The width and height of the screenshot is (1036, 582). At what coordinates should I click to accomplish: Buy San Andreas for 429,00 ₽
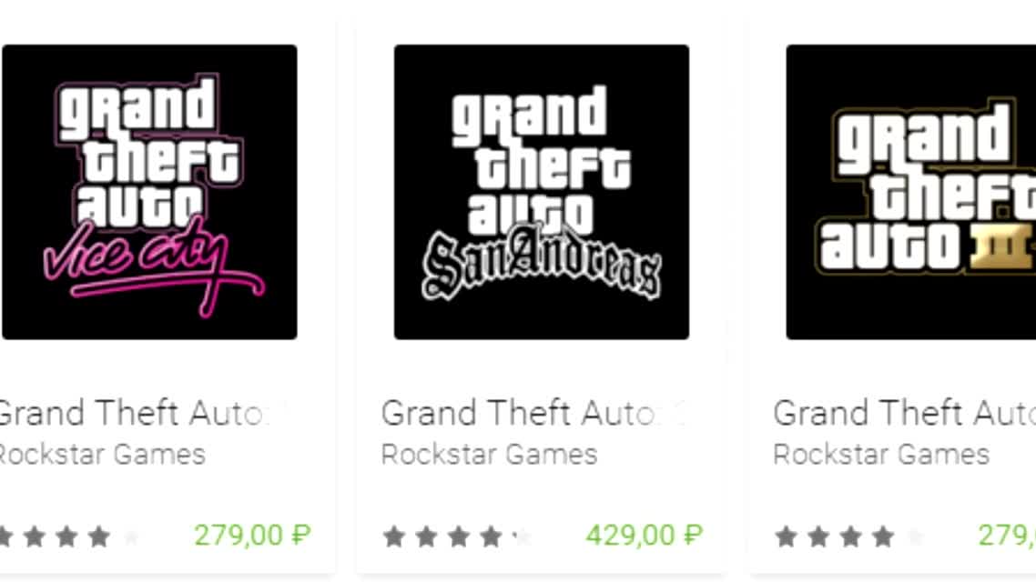click(x=645, y=535)
